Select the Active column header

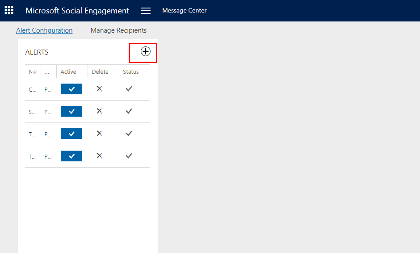(x=72, y=72)
